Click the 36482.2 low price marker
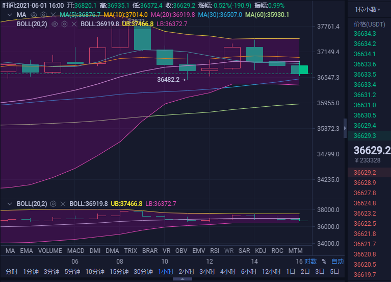Screen dimensions: 391x282 pyautogui.click(x=171, y=80)
